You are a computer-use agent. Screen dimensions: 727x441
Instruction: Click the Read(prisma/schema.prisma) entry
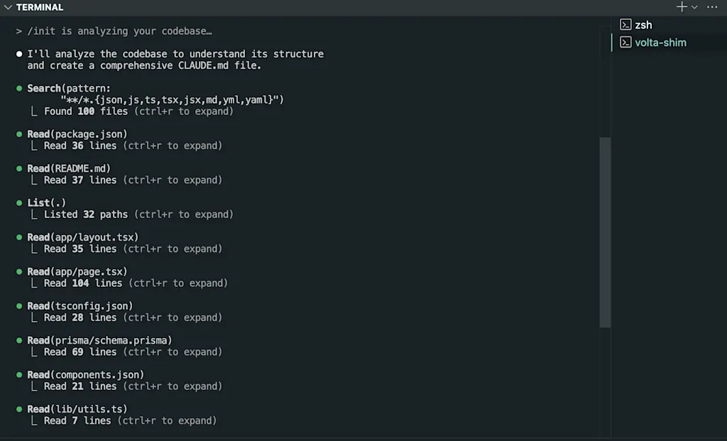(x=99, y=340)
